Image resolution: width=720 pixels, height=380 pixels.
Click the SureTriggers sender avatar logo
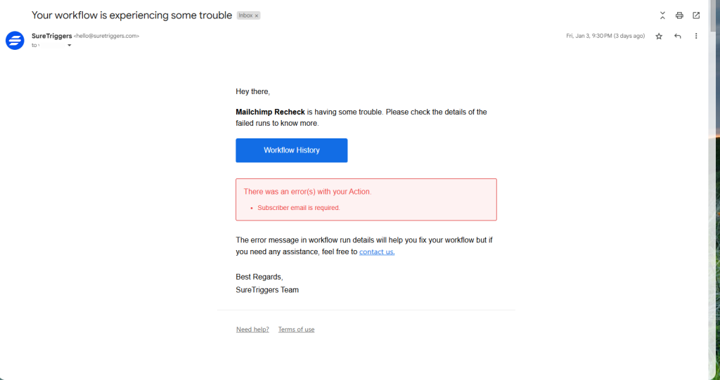15,41
